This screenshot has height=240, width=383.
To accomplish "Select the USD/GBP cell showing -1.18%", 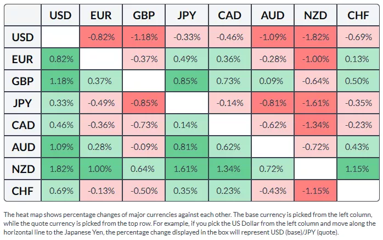I will pos(145,37).
